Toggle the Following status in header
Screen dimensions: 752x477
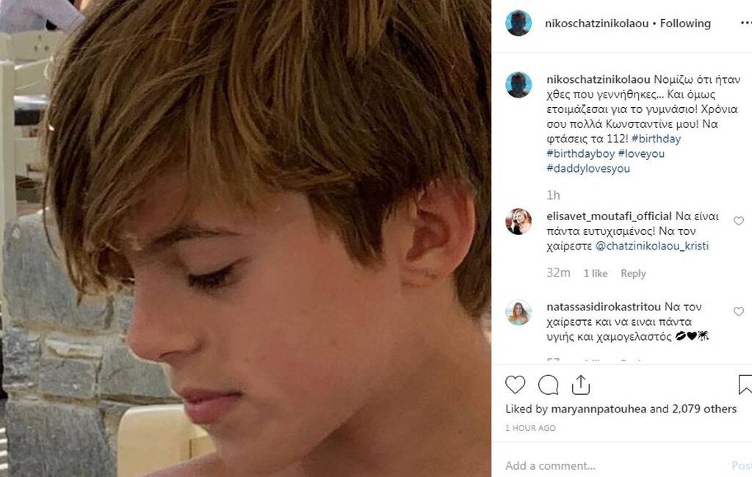point(685,23)
